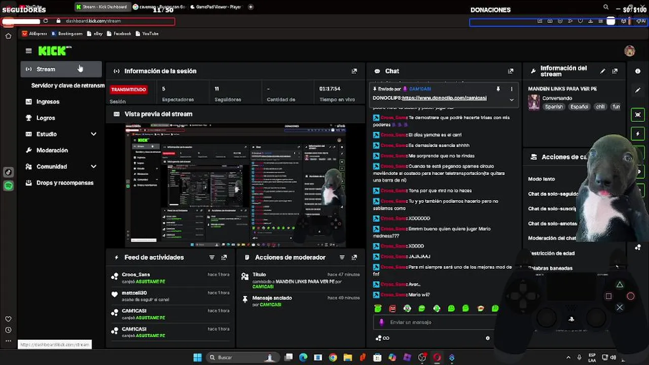Expand the Comunidad sidebar section
This screenshot has height=365, width=649.
click(x=93, y=167)
